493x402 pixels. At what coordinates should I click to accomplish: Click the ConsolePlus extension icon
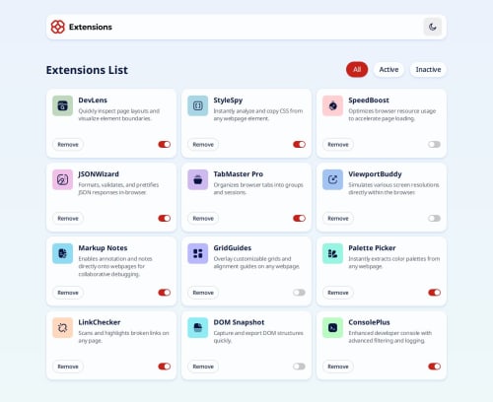332,328
